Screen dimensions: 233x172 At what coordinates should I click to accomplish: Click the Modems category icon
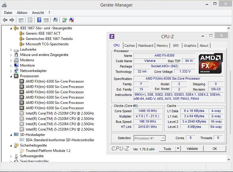click(x=16, y=60)
